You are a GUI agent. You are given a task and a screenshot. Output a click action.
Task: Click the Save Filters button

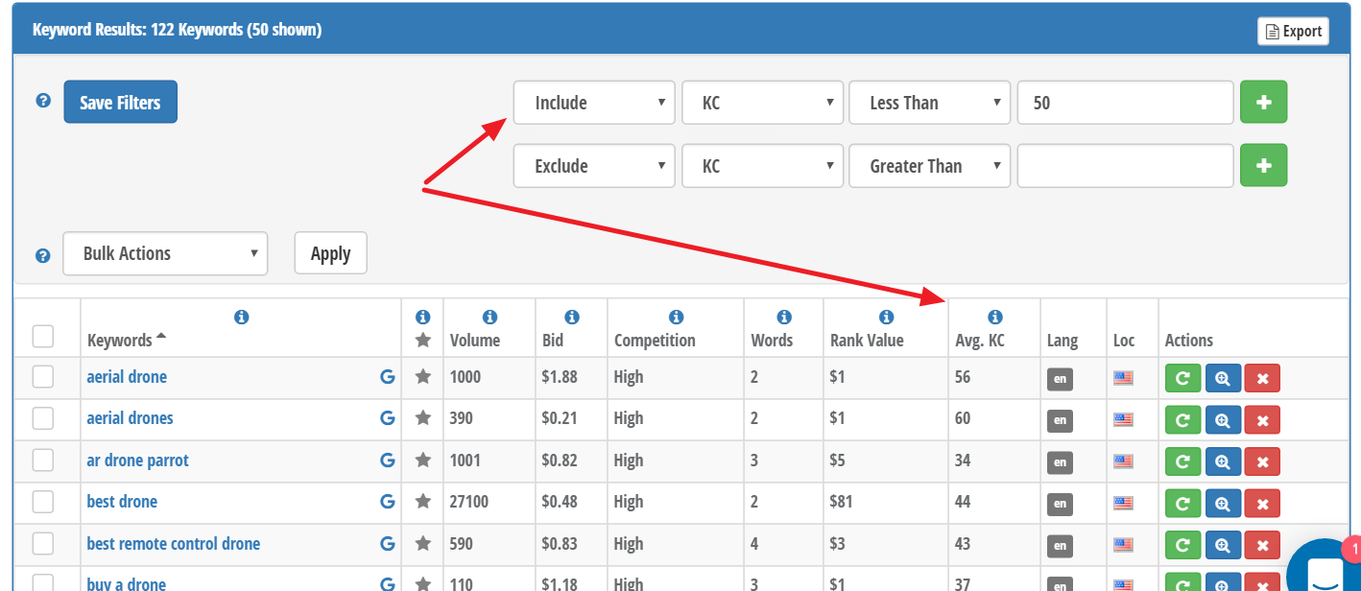120,103
